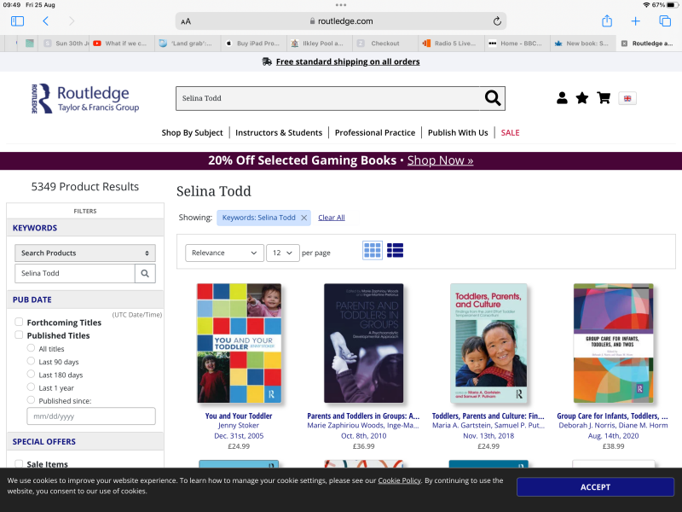Click the Shop Now link in banner
The height and width of the screenshot is (512, 682).
tap(440, 160)
